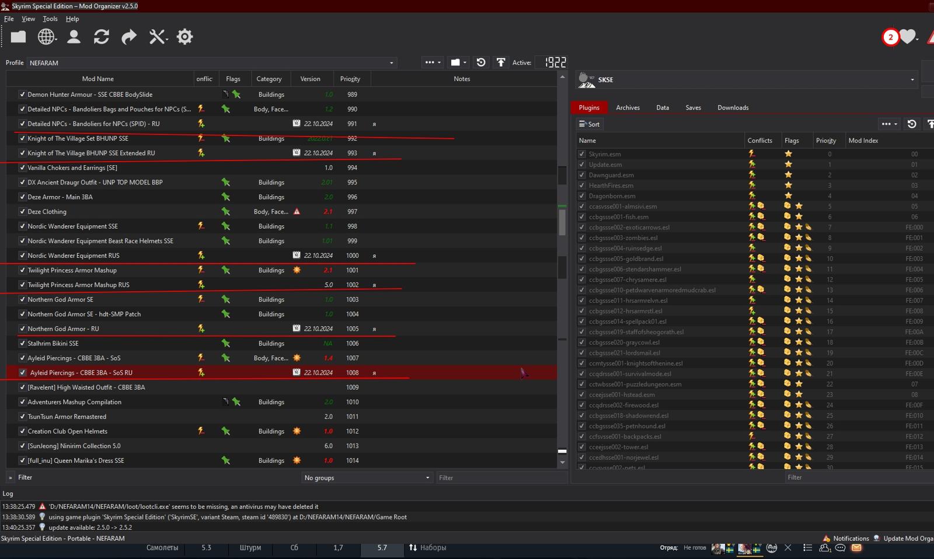This screenshot has height=559, width=934.
Task: Open the Tools menu
Action: click(50, 19)
